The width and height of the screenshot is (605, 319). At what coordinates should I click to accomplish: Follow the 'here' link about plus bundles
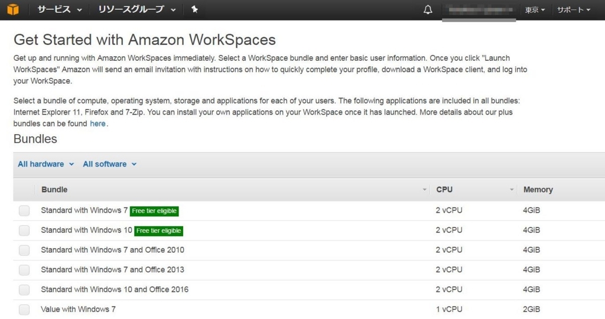97,123
